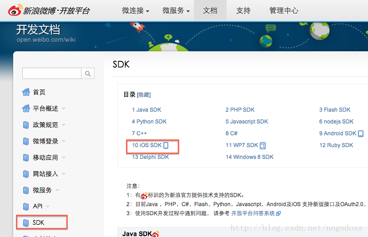Expand the 平台概述 sidebar arrow
368x237 pixels.
[64, 109]
